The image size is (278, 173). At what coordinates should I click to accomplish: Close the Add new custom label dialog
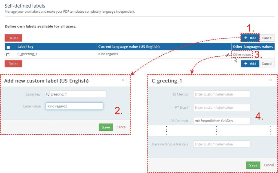123,80
